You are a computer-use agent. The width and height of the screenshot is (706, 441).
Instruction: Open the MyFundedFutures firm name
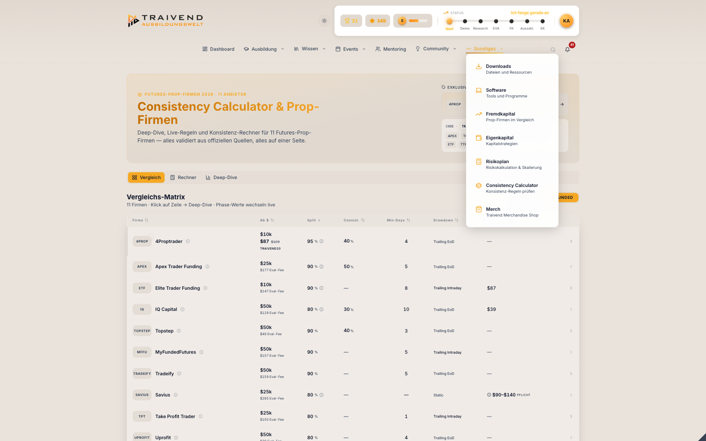[x=176, y=352]
